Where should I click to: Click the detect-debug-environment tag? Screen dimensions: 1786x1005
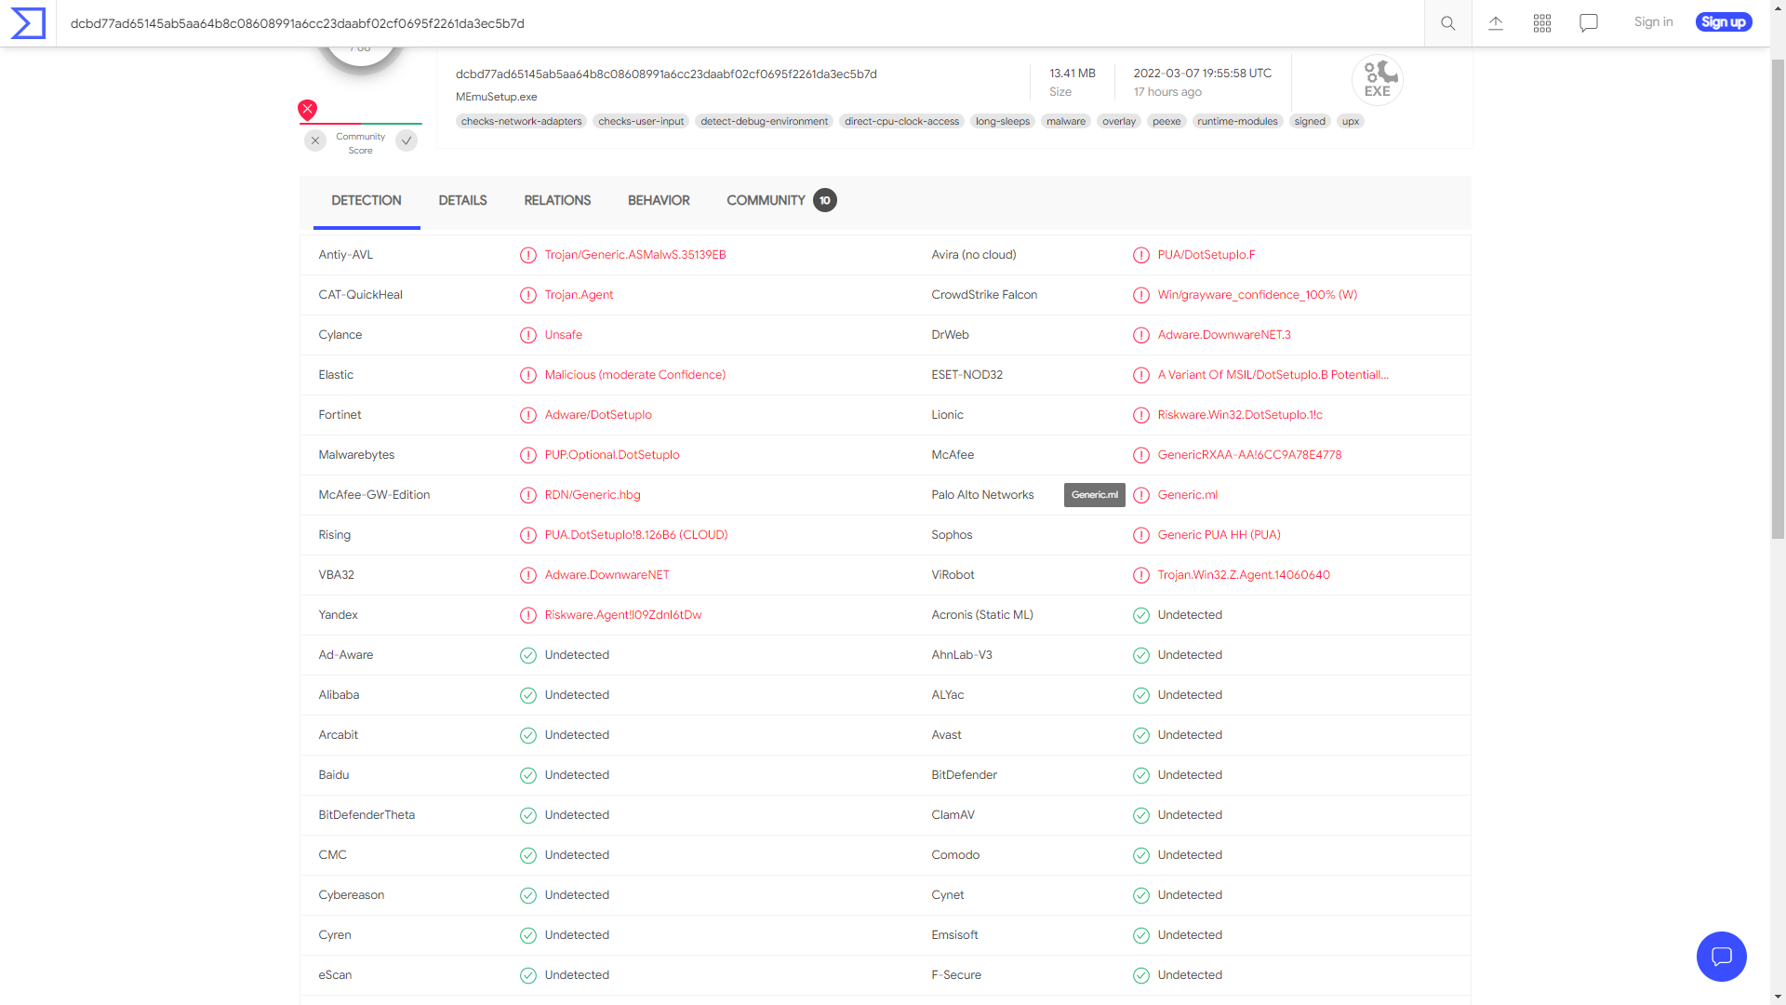[764, 122]
